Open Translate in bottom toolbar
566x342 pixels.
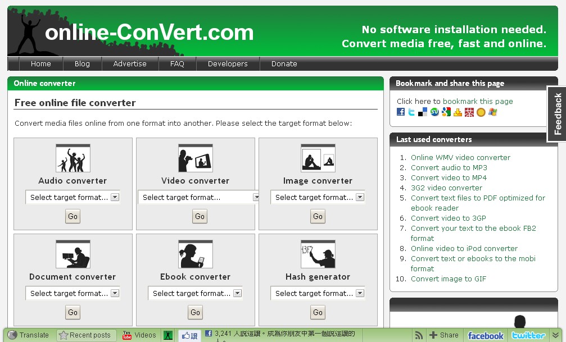[x=28, y=335]
